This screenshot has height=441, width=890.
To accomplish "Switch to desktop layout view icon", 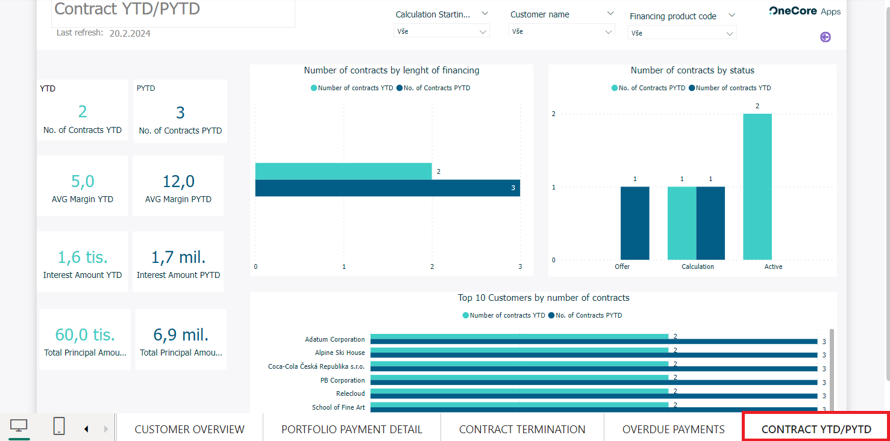I will click(19, 426).
